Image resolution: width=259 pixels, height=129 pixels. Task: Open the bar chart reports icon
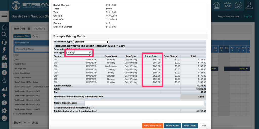point(4,88)
